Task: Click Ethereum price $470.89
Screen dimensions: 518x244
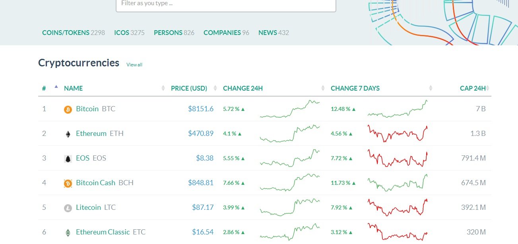Action: click(201, 133)
